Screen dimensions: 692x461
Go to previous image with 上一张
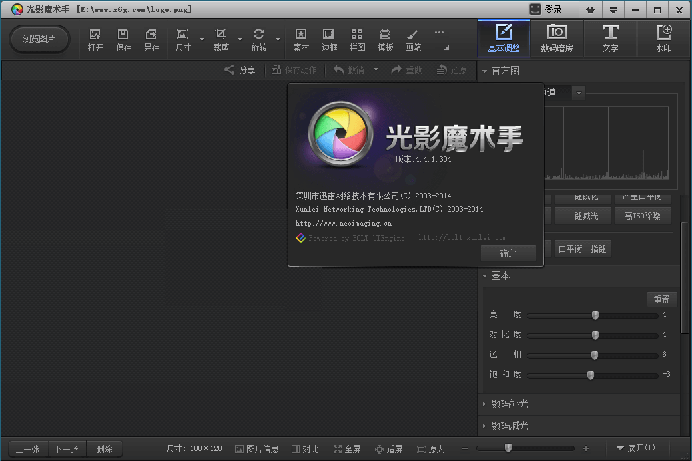[x=28, y=449]
